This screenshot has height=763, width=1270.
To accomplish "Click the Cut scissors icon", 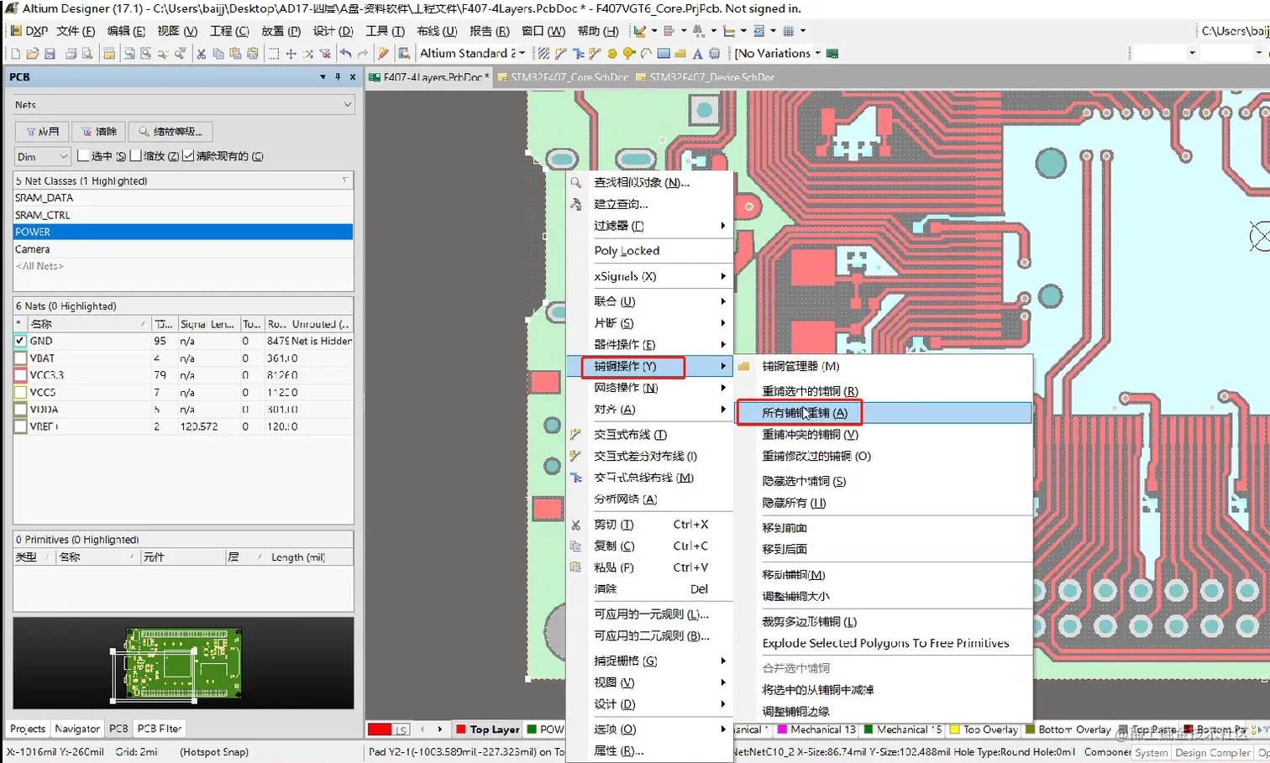I will coord(201,54).
